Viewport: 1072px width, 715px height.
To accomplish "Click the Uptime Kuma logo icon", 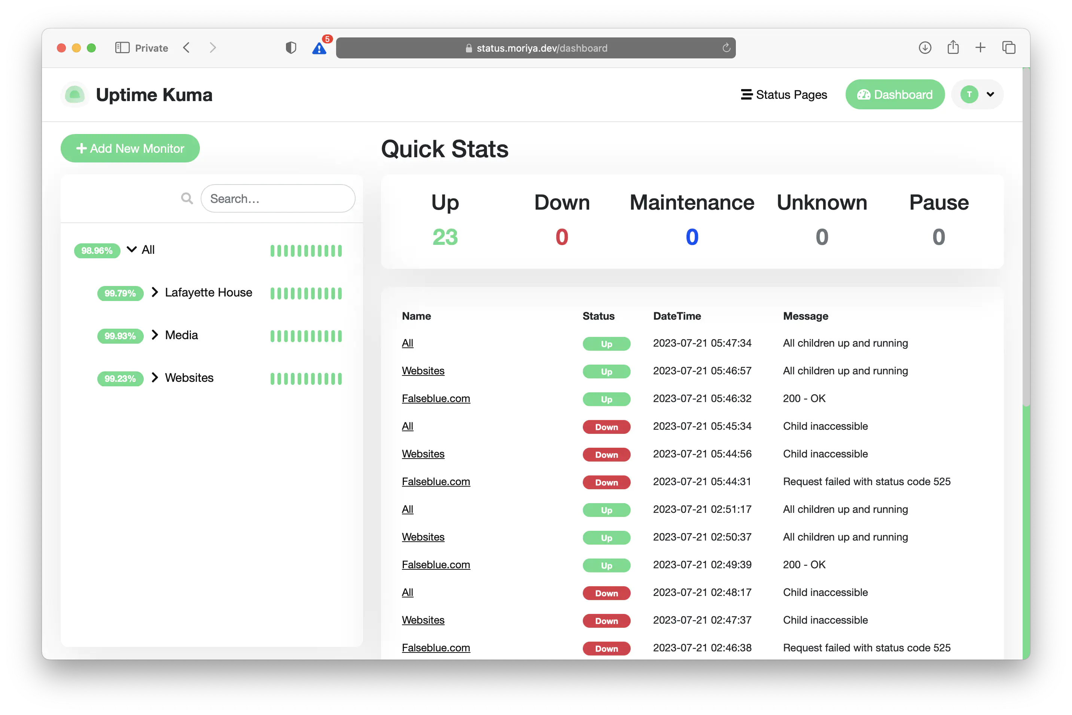I will coord(74,95).
